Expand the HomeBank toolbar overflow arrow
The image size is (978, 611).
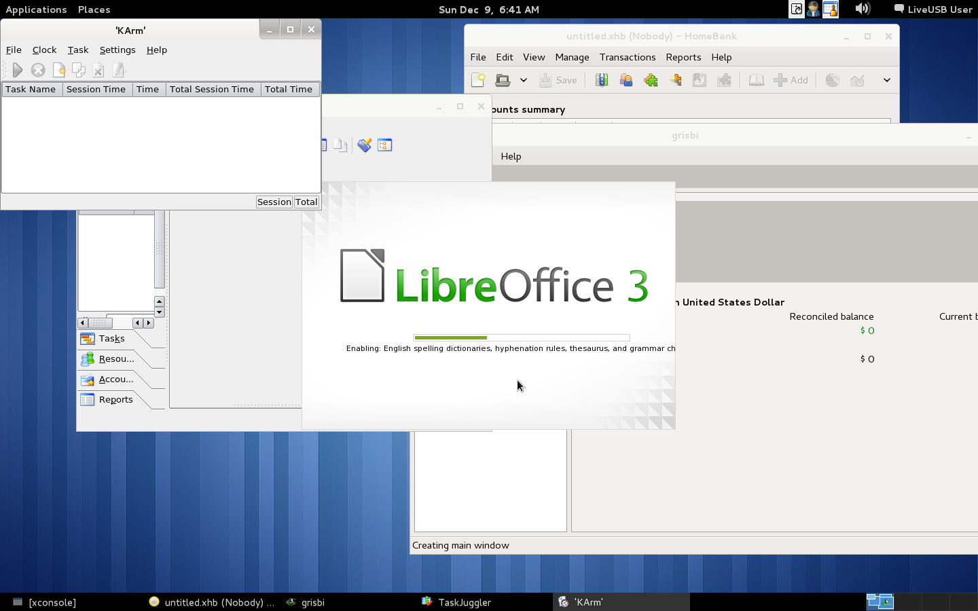886,80
